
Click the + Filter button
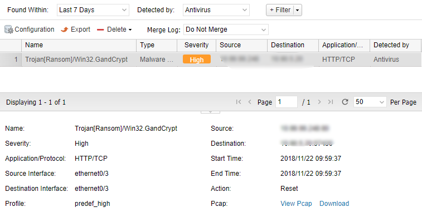(280, 10)
